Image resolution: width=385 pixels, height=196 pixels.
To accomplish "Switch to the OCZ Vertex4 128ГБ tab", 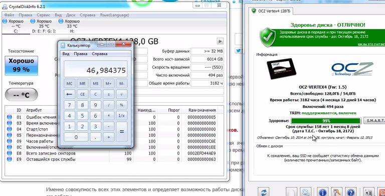I will click(x=271, y=11).
